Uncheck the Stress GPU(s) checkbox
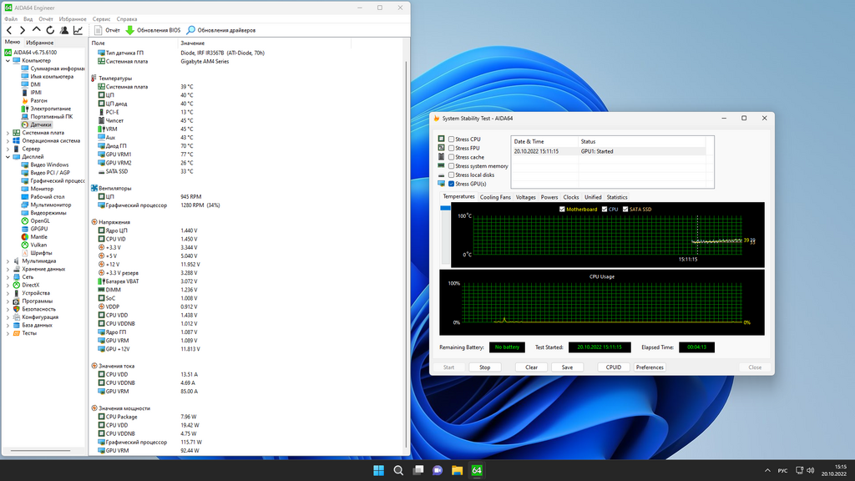This screenshot has height=481, width=855. point(451,184)
